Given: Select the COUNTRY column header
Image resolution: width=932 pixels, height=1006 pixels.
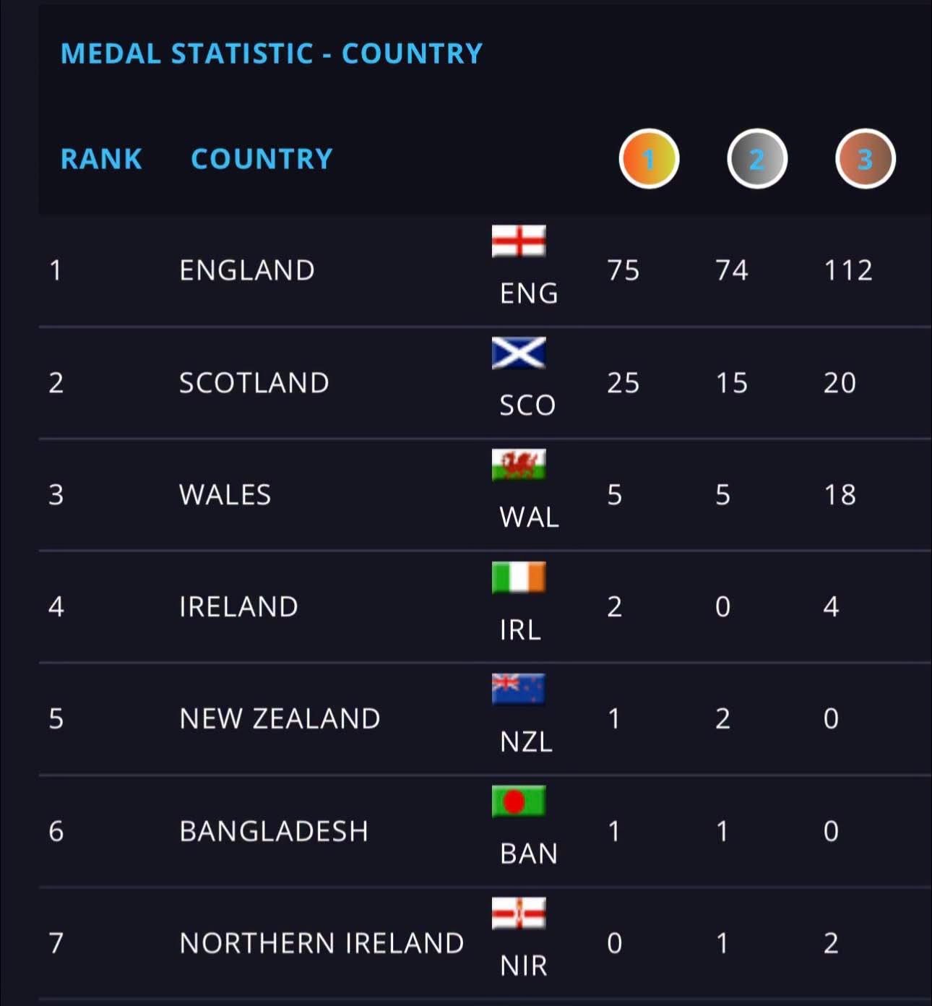Looking at the screenshot, I should coord(262,159).
